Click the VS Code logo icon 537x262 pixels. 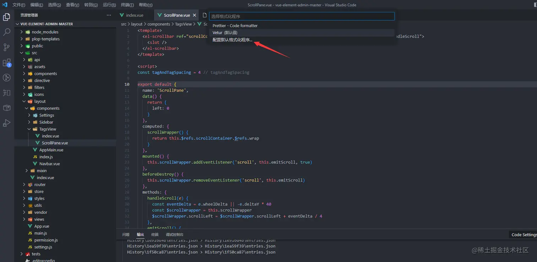(x=5, y=5)
